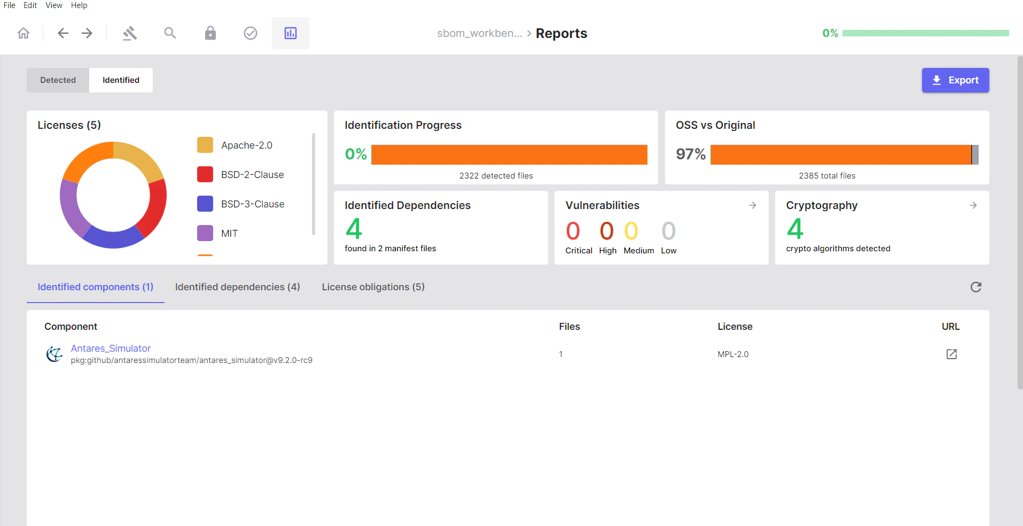Click the '2322 detected files' text
Image resolution: width=1023 pixels, height=526 pixels.
pos(496,176)
